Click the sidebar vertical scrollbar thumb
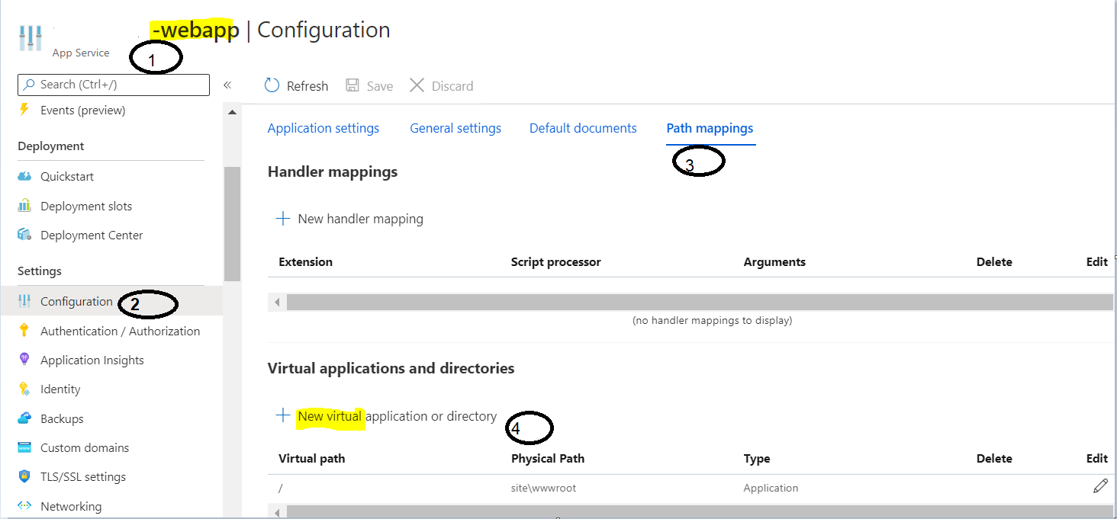Viewport: 1117px width, 519px height. (232, 224)
